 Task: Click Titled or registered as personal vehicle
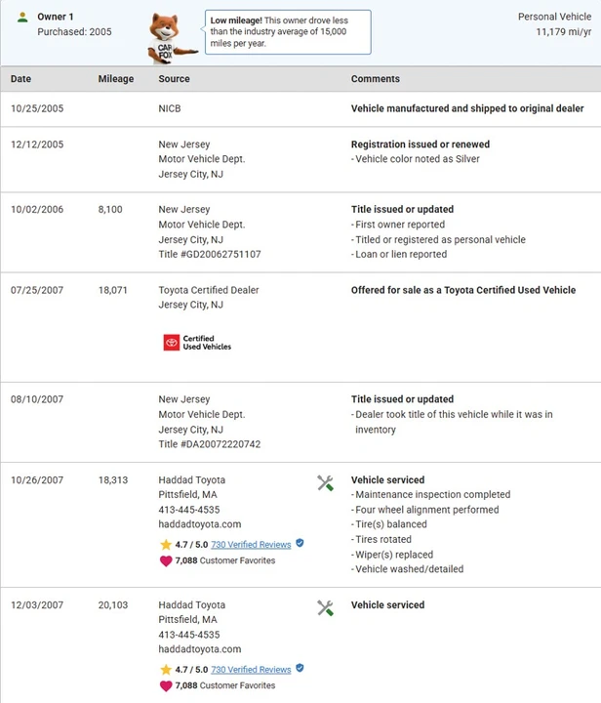[x=440, y=240]
